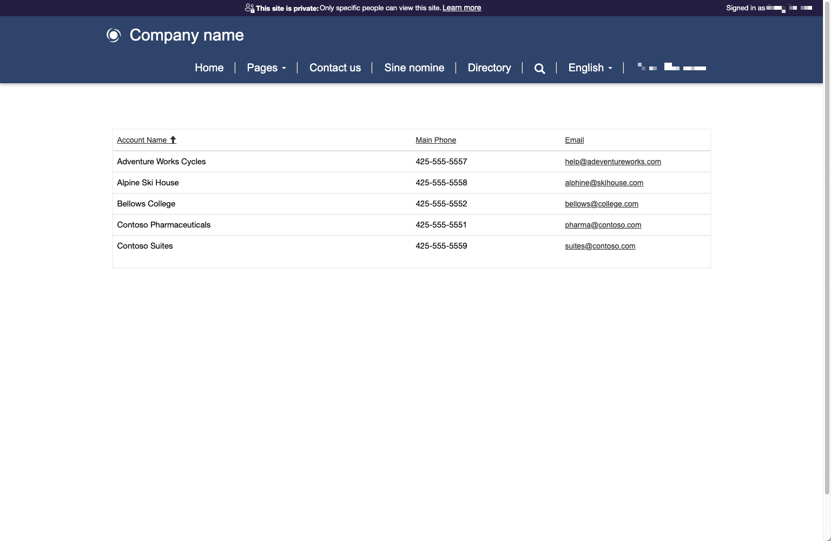
Task: Open the Contact us page
Action: coord(334,68)
